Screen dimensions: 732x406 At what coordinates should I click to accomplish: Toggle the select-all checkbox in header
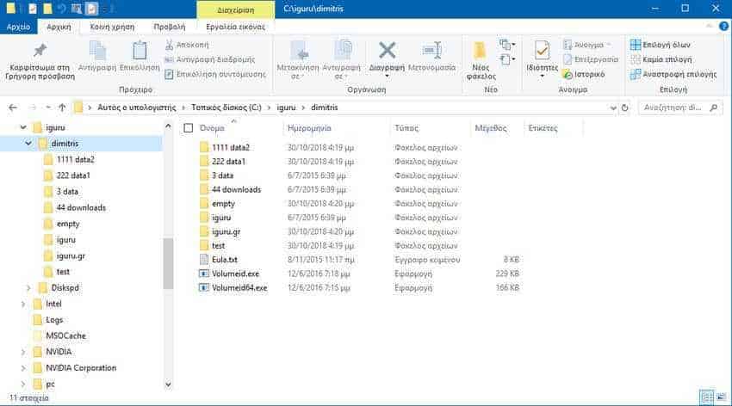pos(188,128)
